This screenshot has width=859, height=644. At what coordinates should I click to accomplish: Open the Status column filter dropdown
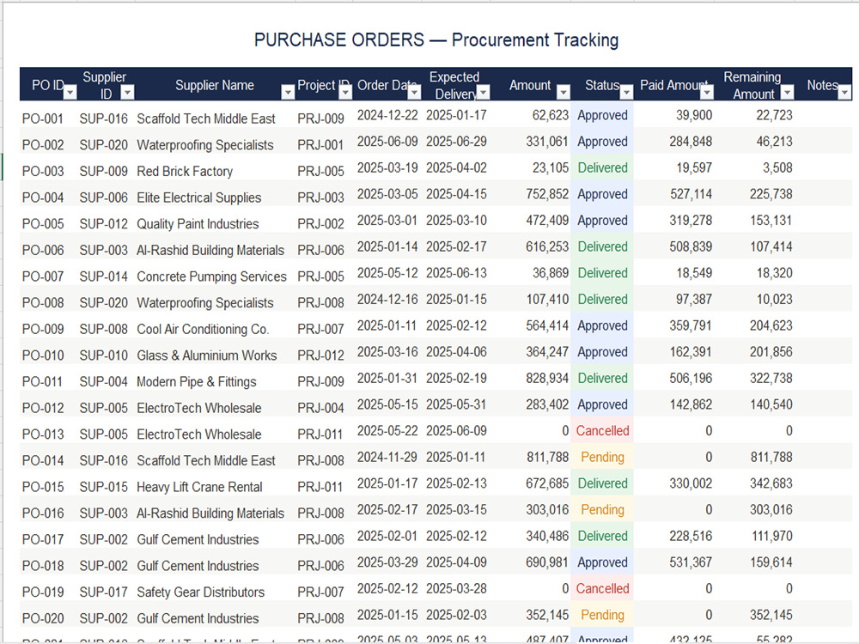pyautogui.click(x=626, y=93)
